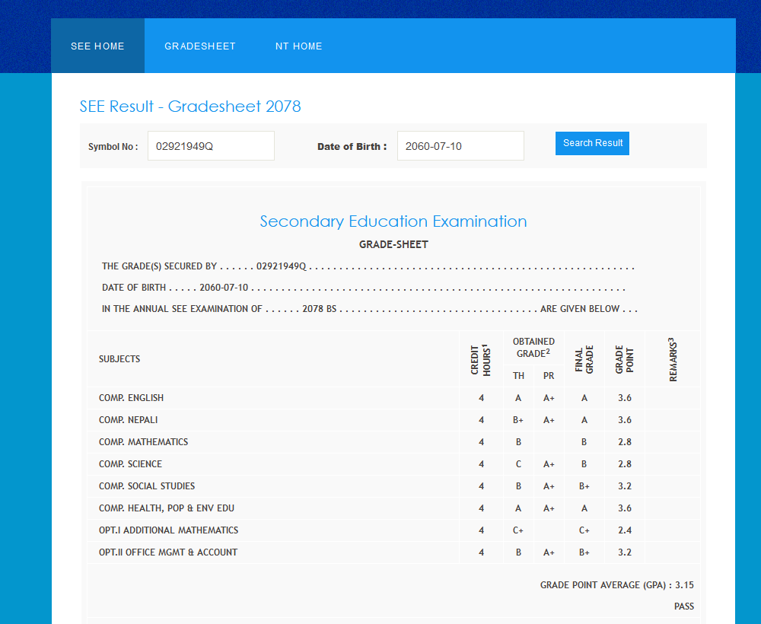Open the SEE HOME navigation tab
The height and width of the screenshot is (624, 761).
tap(97, 46)
